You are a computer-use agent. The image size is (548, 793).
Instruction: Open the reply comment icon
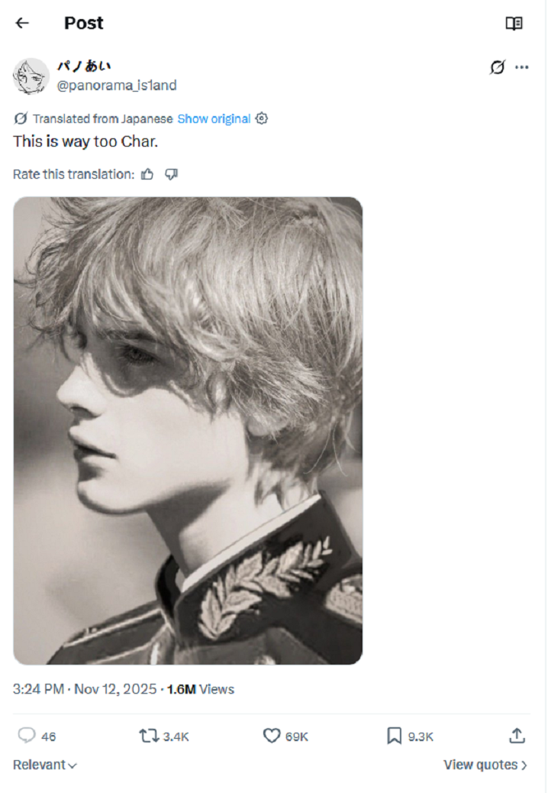26,736
